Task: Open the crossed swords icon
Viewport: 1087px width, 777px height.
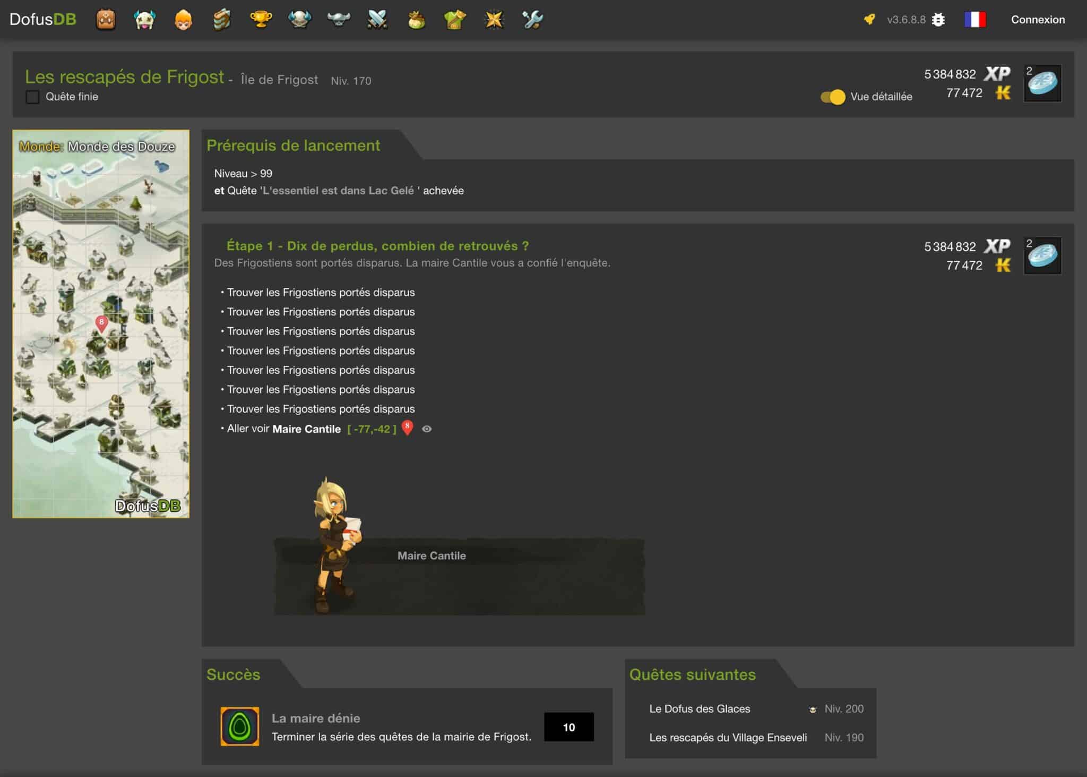Action: [x=377, y=20]
